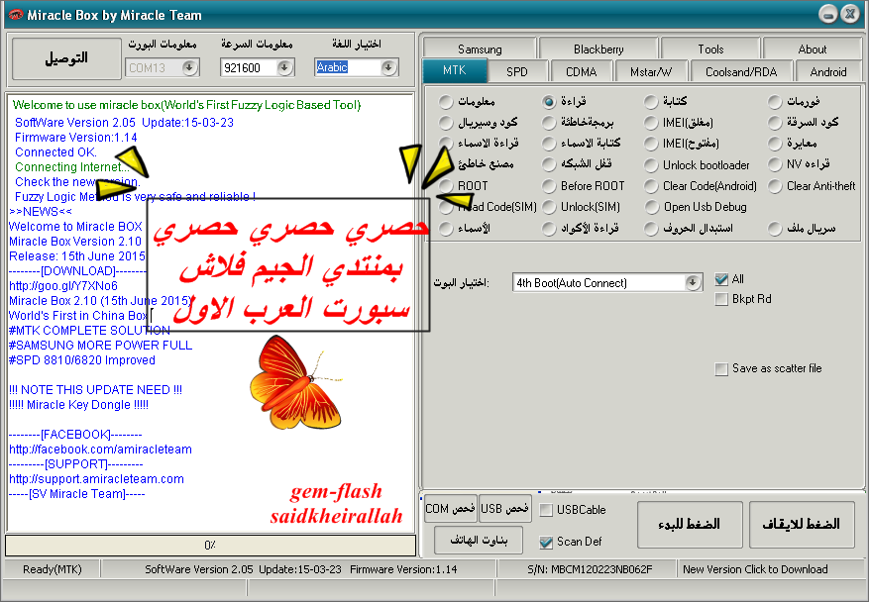Open the COM port dropdown showing COM13
The width and height of the screenshot is (869, 602).
click(x=189, y=67)
